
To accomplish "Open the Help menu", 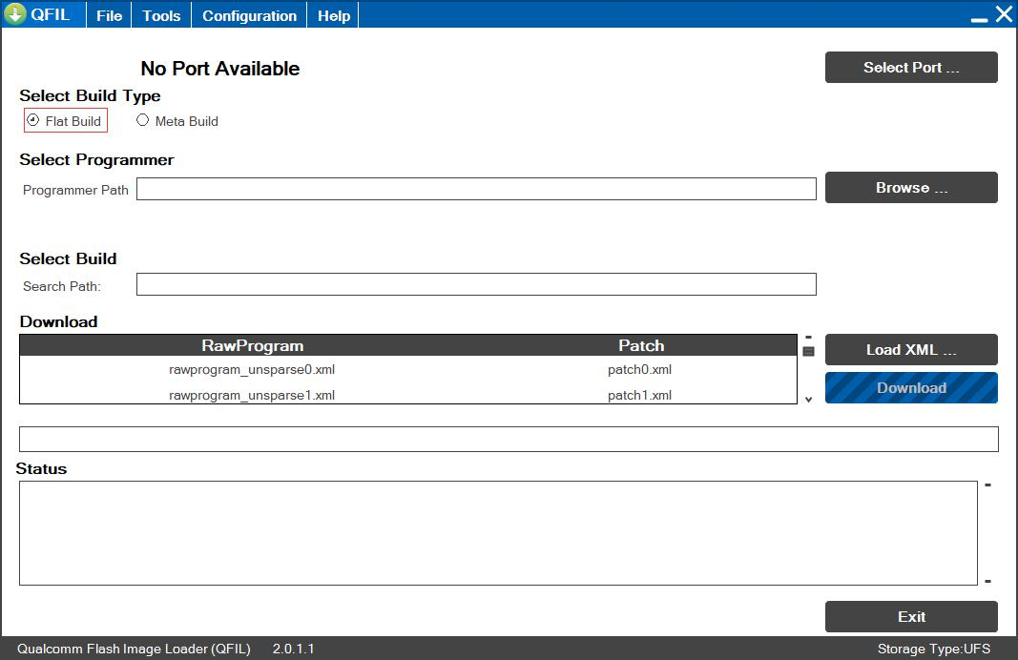I will (334, 15).
